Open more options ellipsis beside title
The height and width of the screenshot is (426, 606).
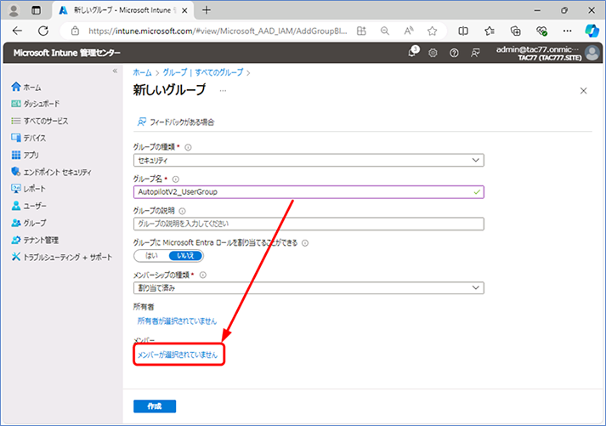tap(223, 90)
